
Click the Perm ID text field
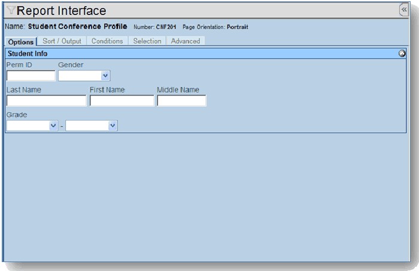pyautogui.click(x=31, y=76)
